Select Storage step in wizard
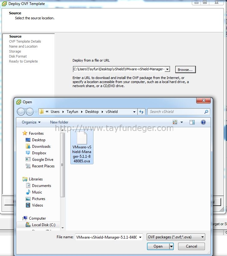 [x=15, y=51]
